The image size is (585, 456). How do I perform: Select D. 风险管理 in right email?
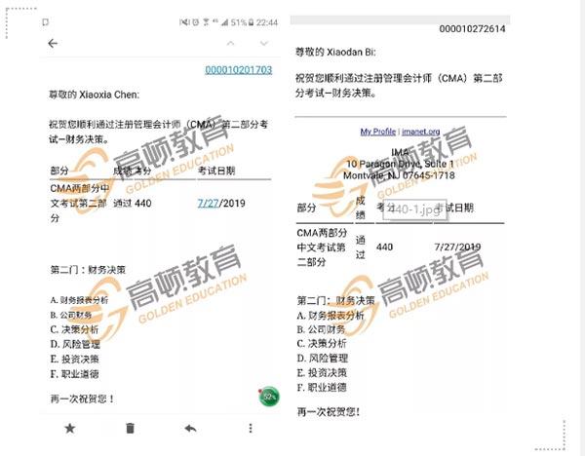pyautogui.click(x=323, y=359)
